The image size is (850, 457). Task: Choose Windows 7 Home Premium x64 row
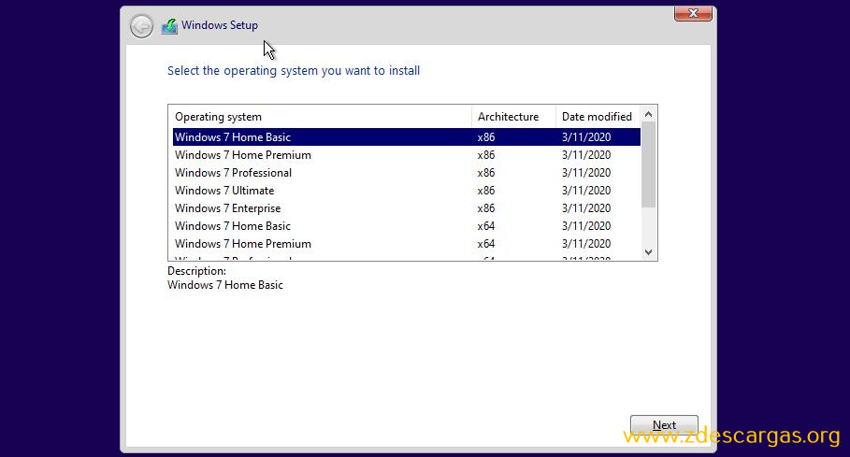pos(407,244)
